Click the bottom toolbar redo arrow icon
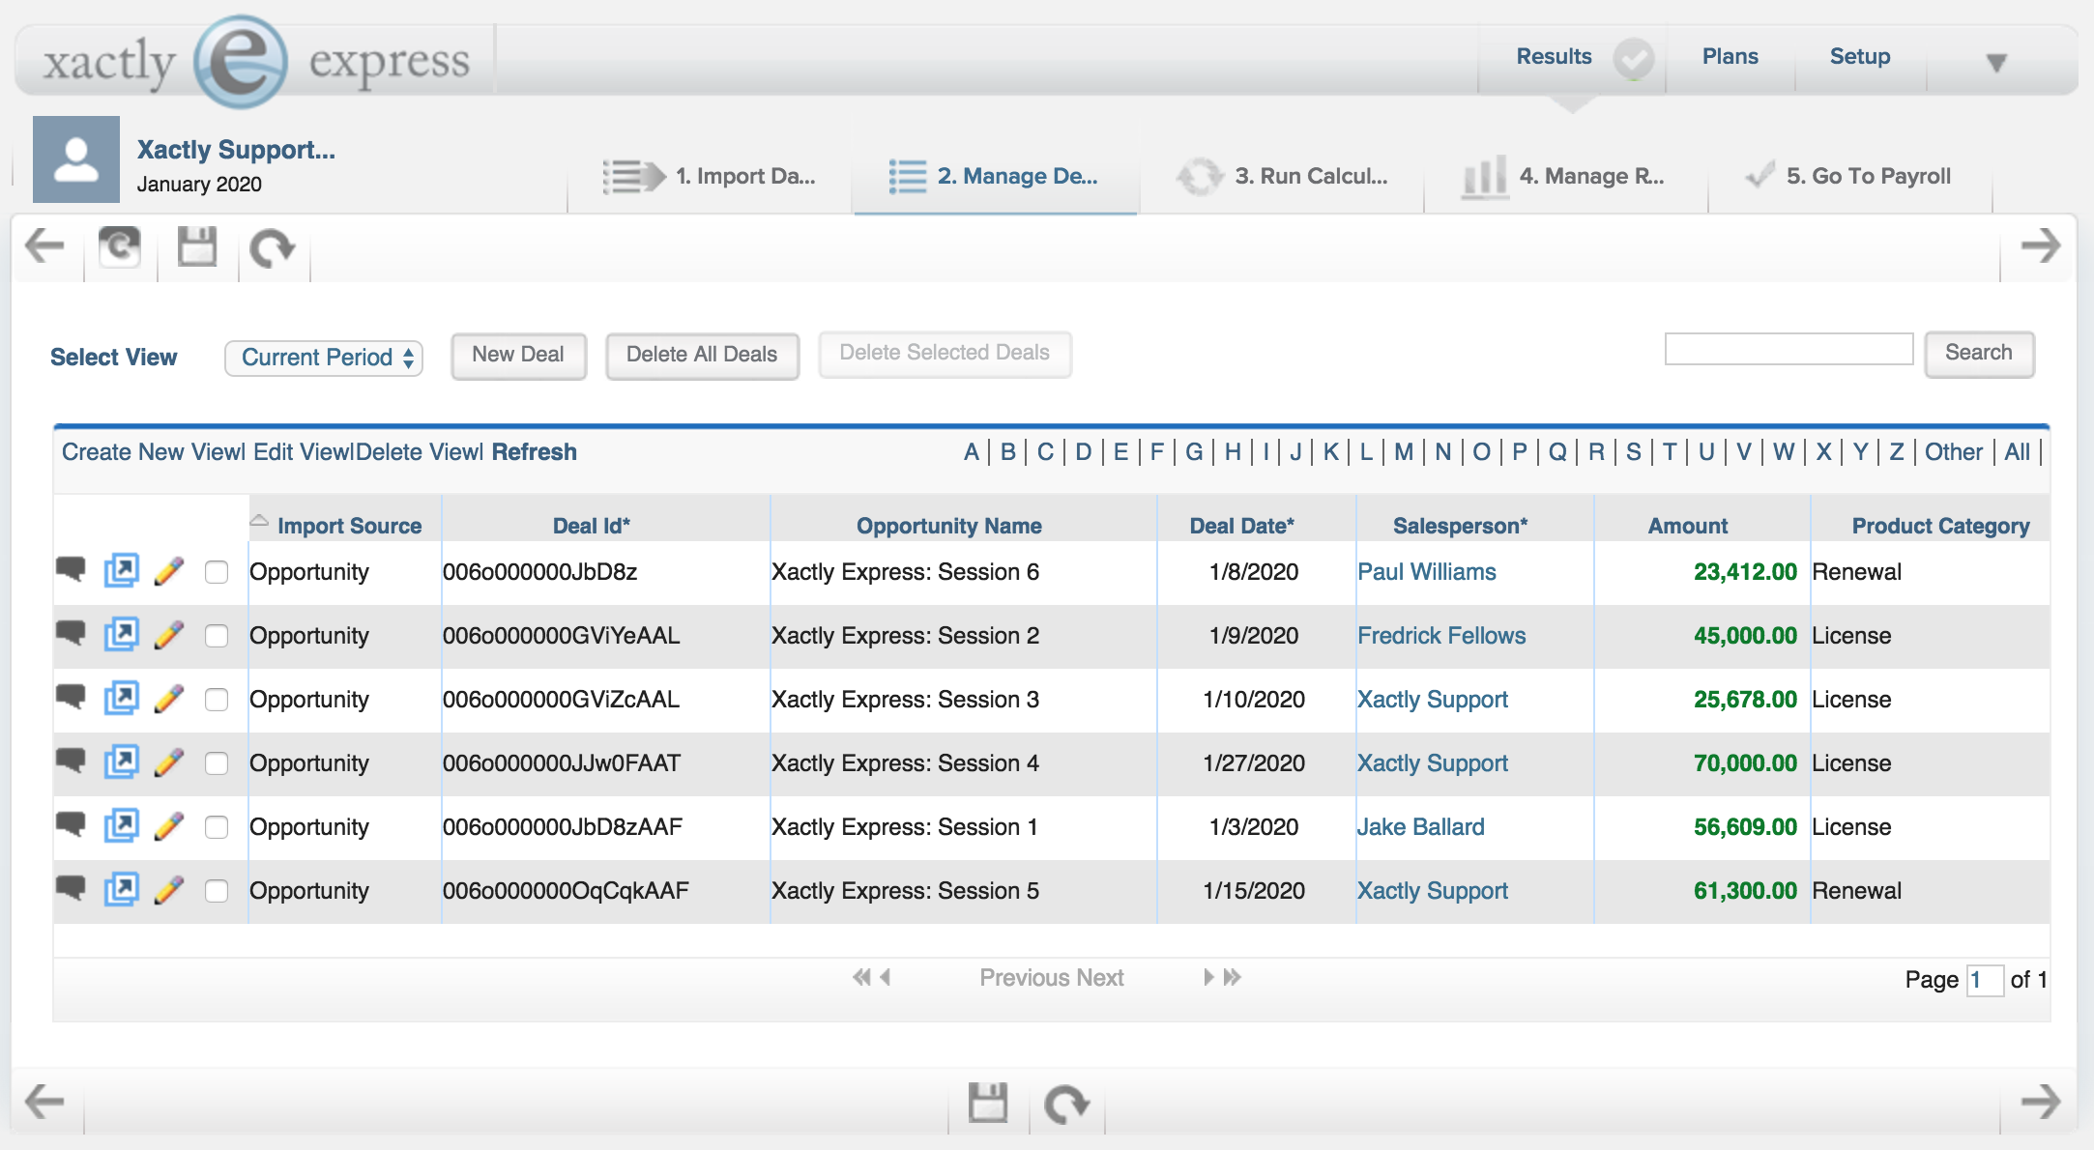Viewport: 2094px width, 1150px height. coord(1067,1103)
